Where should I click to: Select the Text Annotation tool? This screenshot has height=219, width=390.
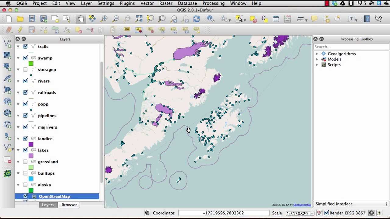[x=352, y=19]
